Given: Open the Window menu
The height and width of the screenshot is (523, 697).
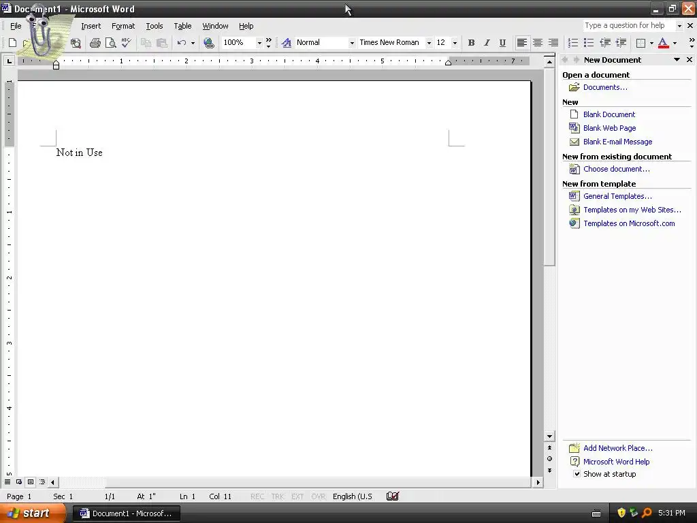Looking at the screenshot, I should [x=215, y=26].
